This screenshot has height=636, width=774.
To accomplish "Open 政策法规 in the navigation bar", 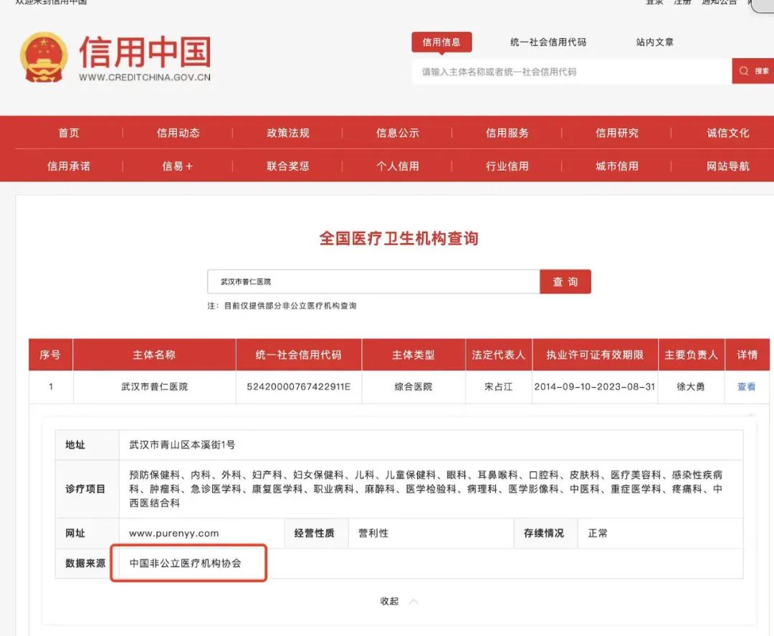I will click(x=288, y=133).
